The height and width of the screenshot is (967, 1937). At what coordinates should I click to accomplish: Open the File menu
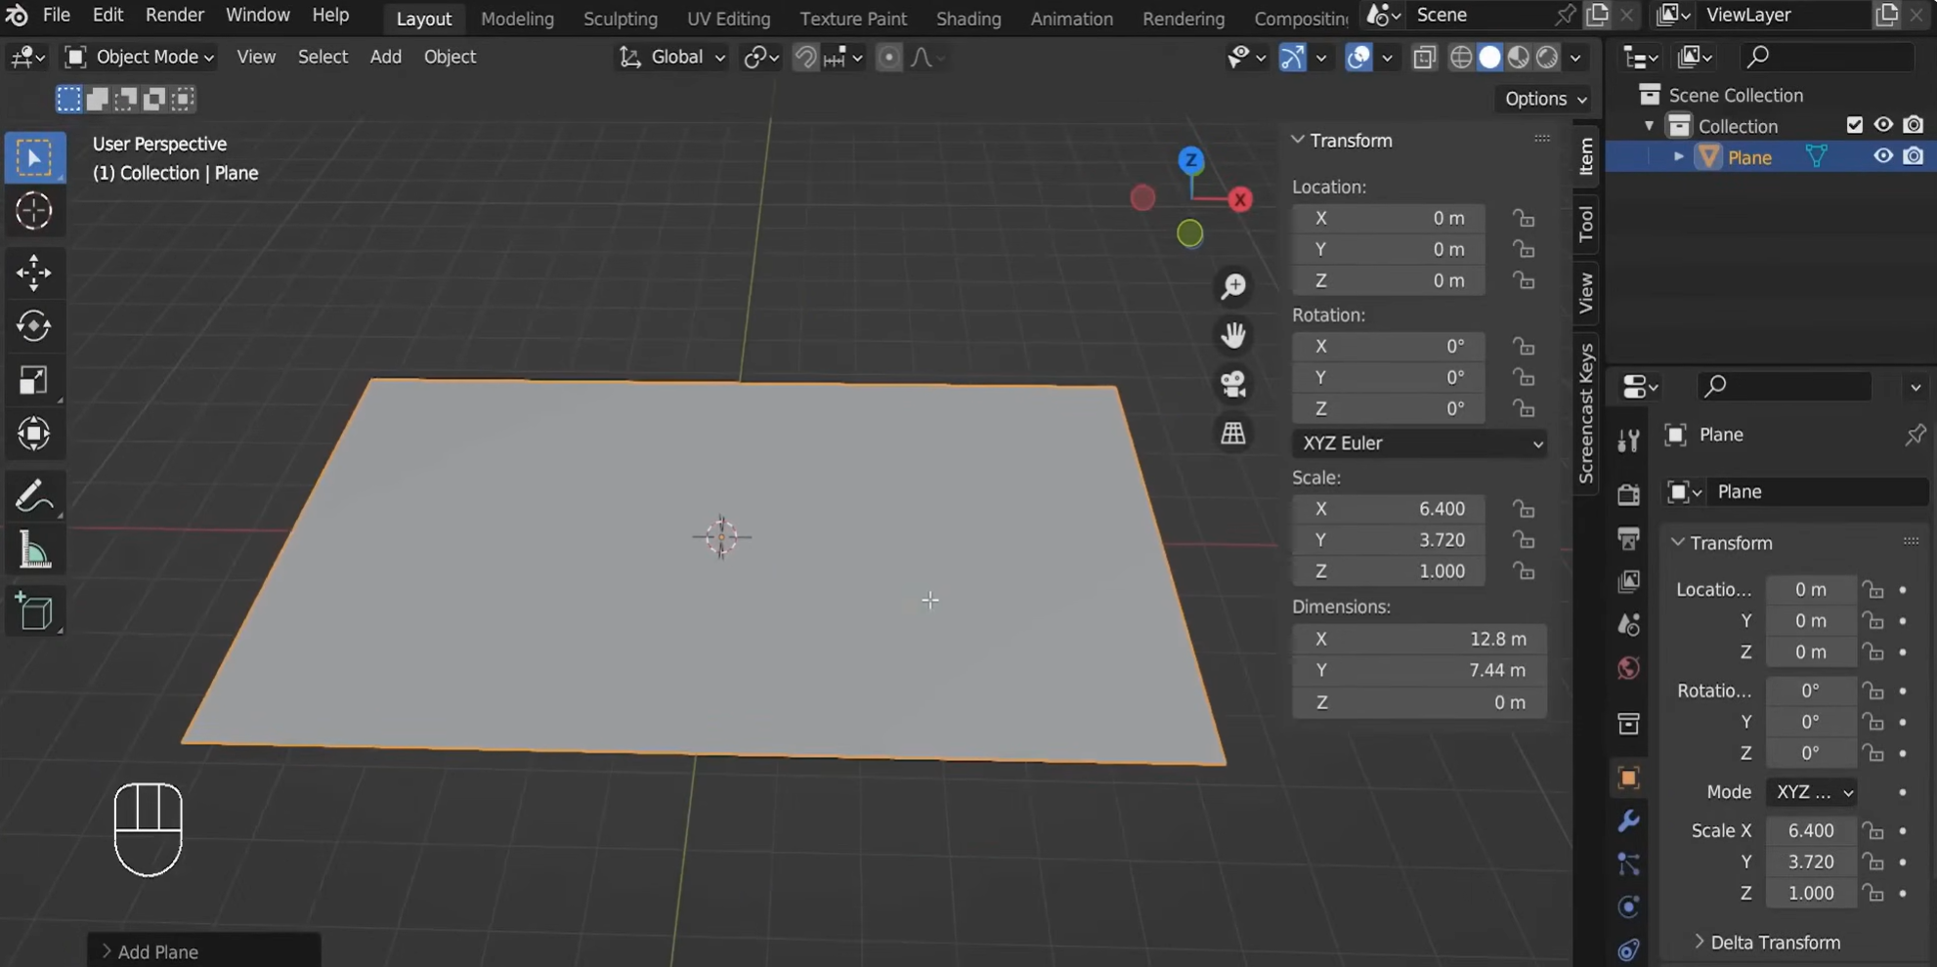tap(57, 16)
